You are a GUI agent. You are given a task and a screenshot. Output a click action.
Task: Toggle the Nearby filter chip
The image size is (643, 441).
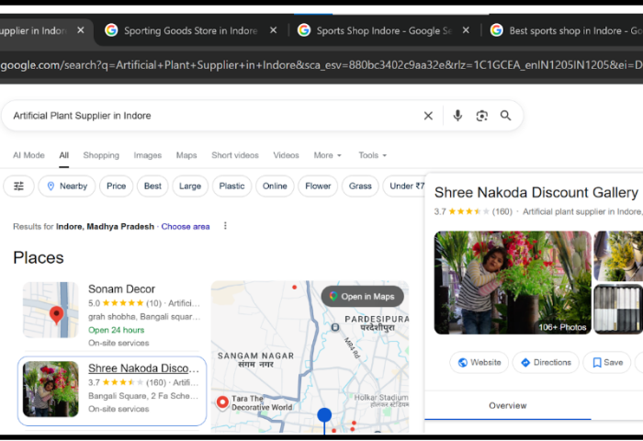pos(66,186)
